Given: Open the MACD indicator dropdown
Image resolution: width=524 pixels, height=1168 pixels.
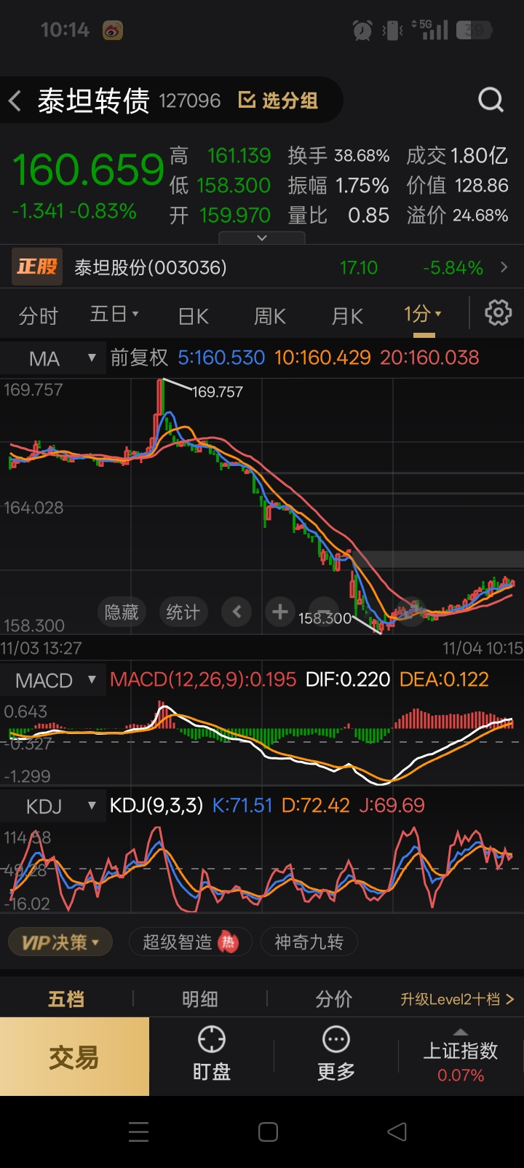Looking at the screenshot, I should pyautogui.click(x=53, y=681).
